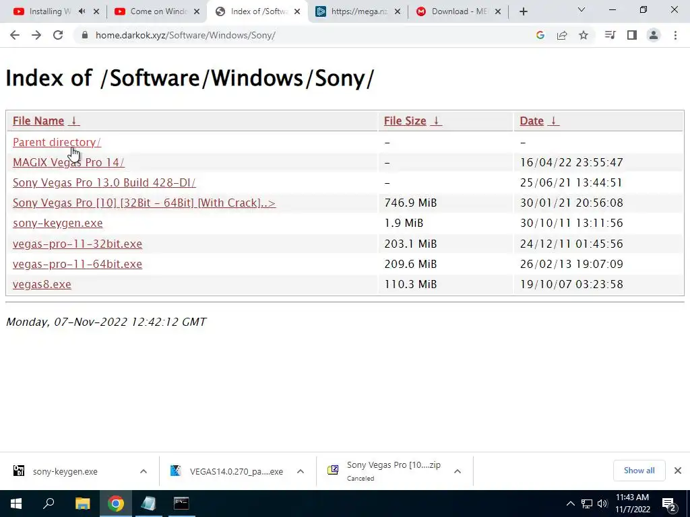
Task: Open File Explorer from taskbar
Action: tap(82, 504)
